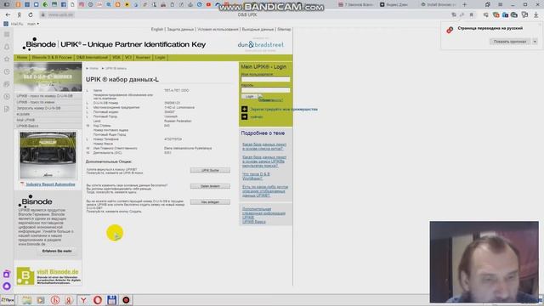
Task: Open the Login item in green menu
Action: 160,58
